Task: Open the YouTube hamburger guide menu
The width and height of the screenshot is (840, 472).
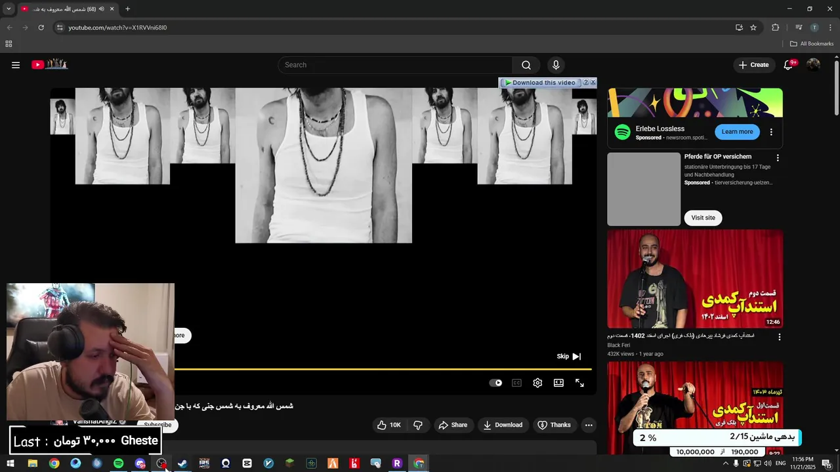Action: [16, 65]
